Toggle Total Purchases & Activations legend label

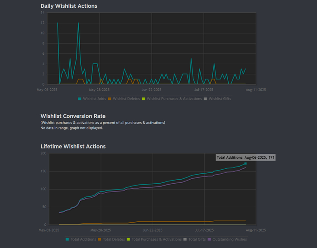point(157,239)
